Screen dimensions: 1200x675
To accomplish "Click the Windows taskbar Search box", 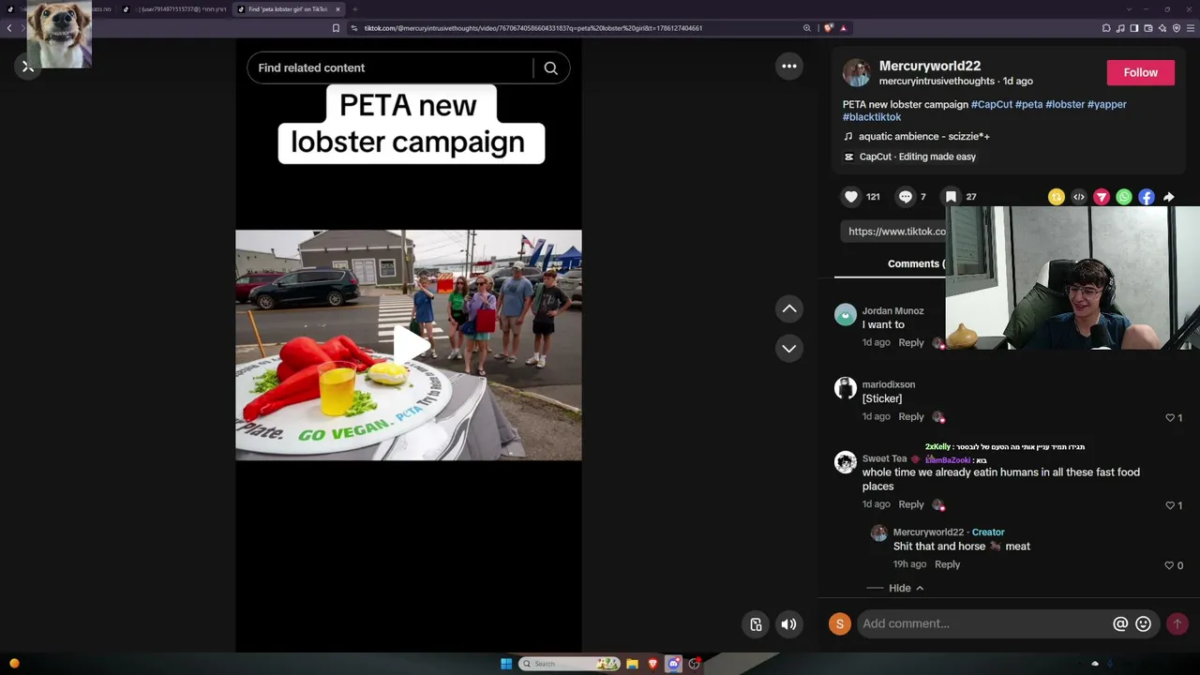I will [570, 664].
